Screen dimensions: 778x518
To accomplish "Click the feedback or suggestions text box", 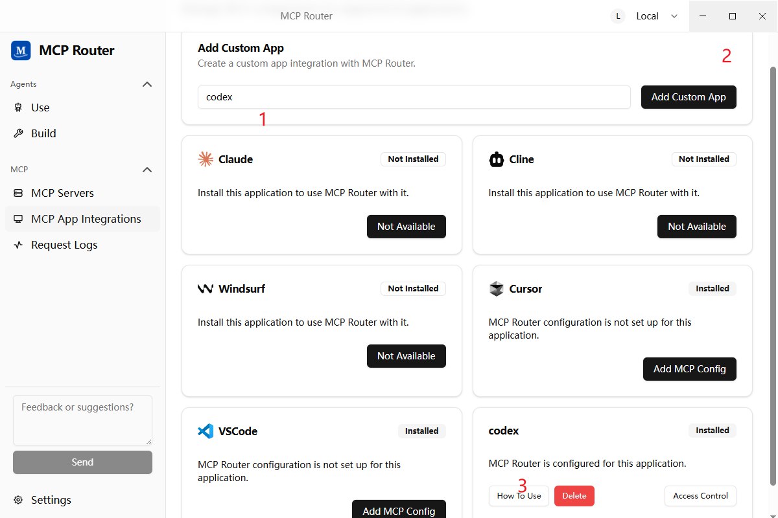I will [82, 420].
